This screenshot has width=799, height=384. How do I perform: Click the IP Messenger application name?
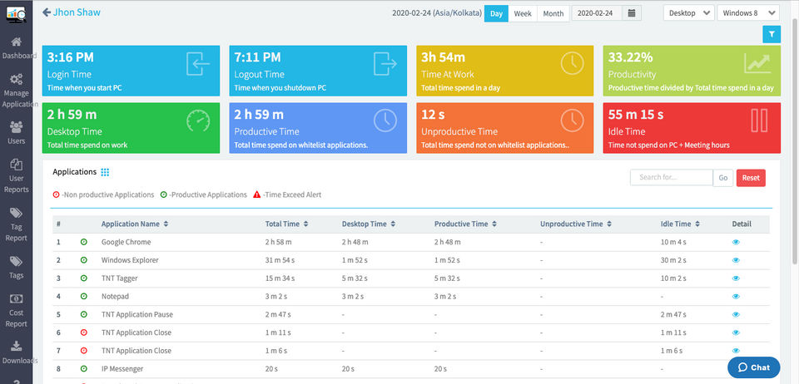pos(122,369)
